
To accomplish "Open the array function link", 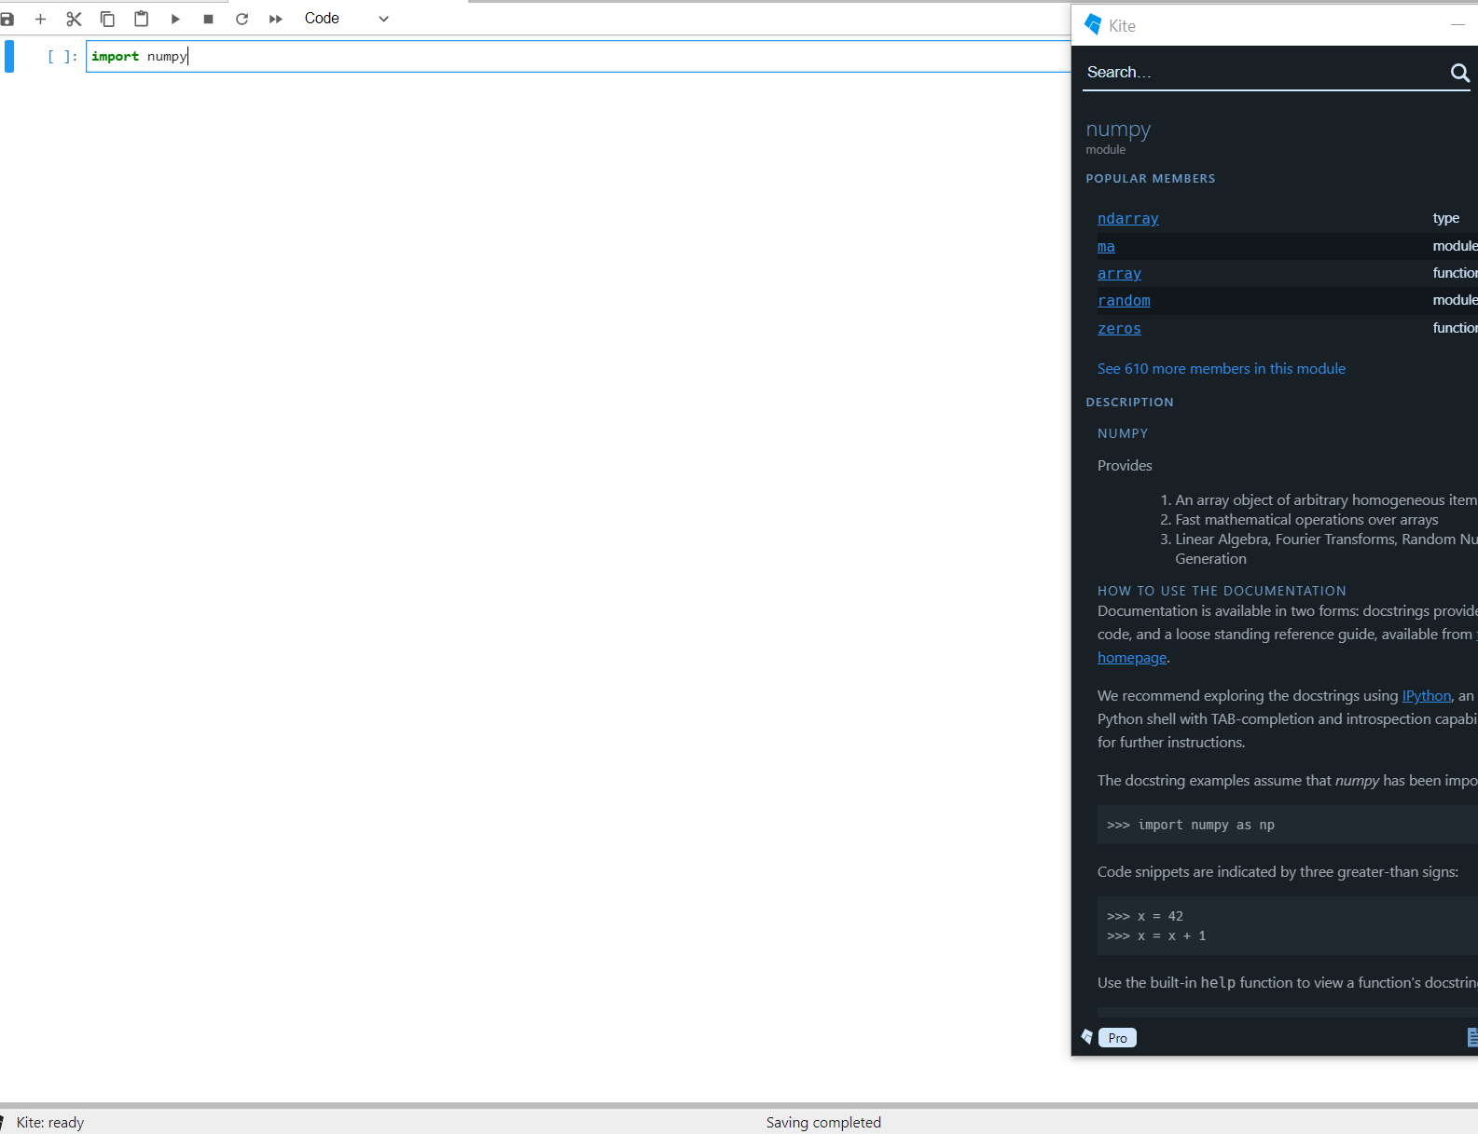I will 1119,273.
